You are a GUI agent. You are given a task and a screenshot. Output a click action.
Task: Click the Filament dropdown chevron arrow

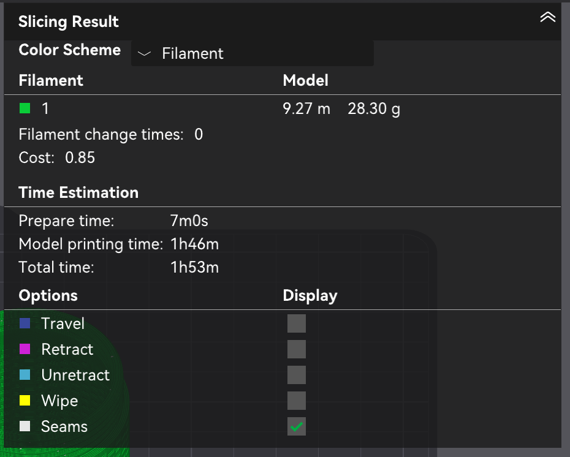click(144, 54)
